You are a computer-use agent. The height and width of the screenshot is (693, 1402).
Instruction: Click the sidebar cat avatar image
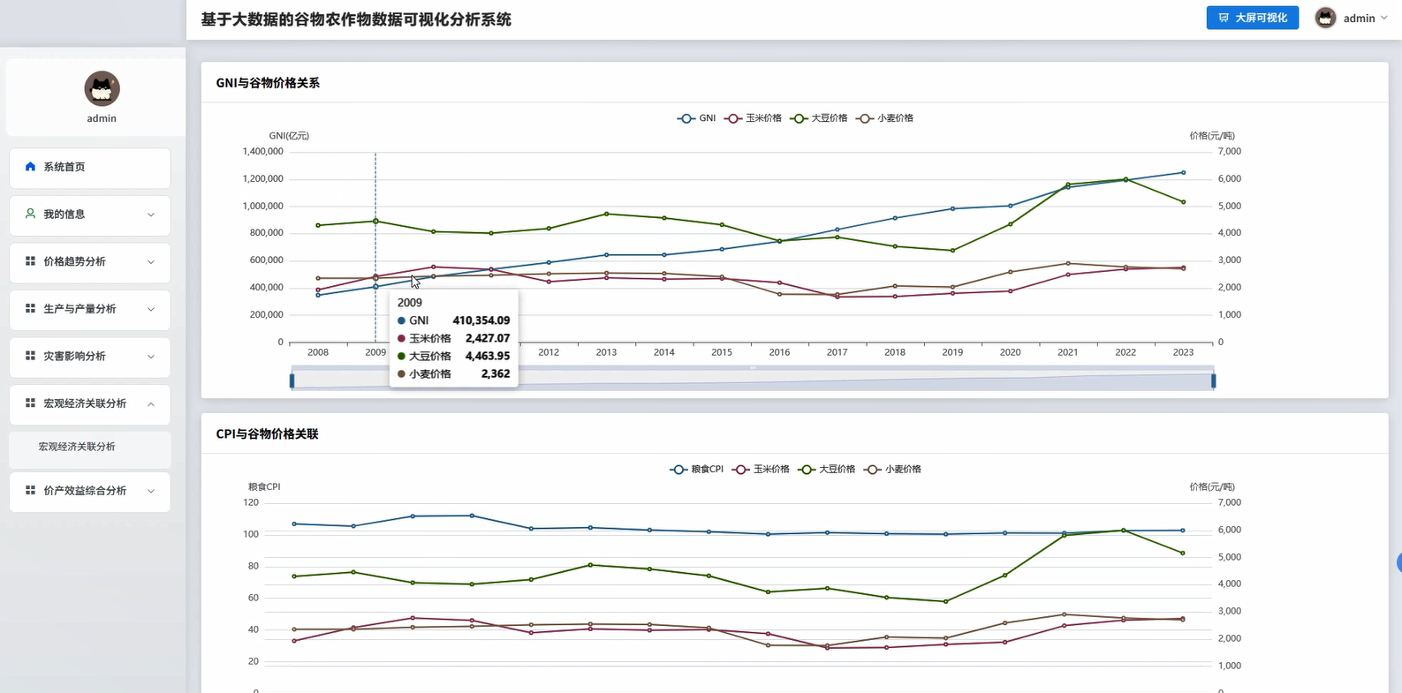102,88
